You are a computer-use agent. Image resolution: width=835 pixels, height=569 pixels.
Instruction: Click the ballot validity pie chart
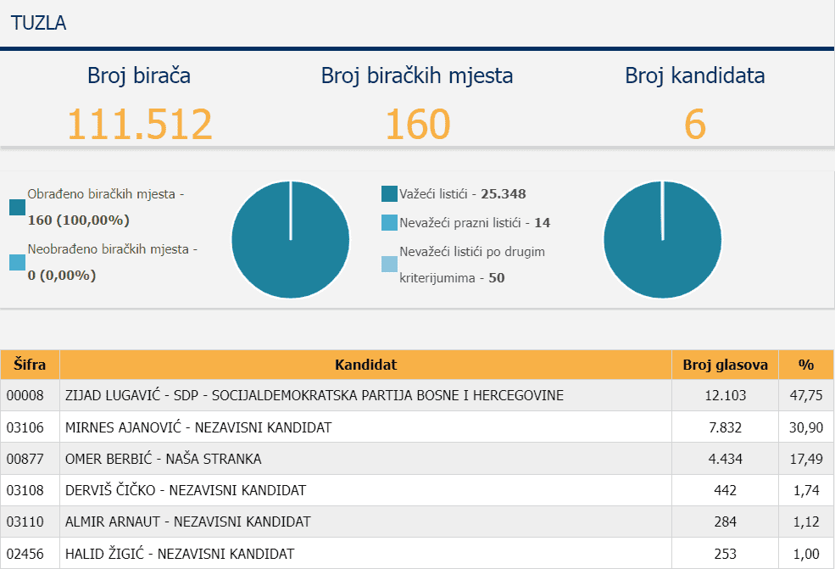[662, 240]
